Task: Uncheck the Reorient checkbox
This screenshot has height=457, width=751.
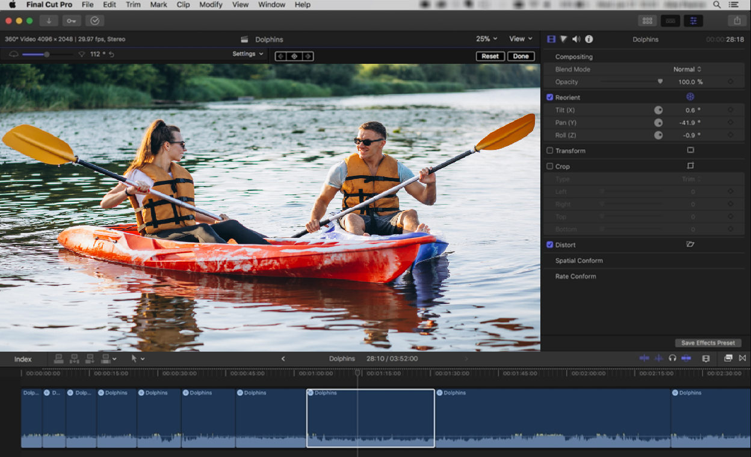Action: [550, 97]
